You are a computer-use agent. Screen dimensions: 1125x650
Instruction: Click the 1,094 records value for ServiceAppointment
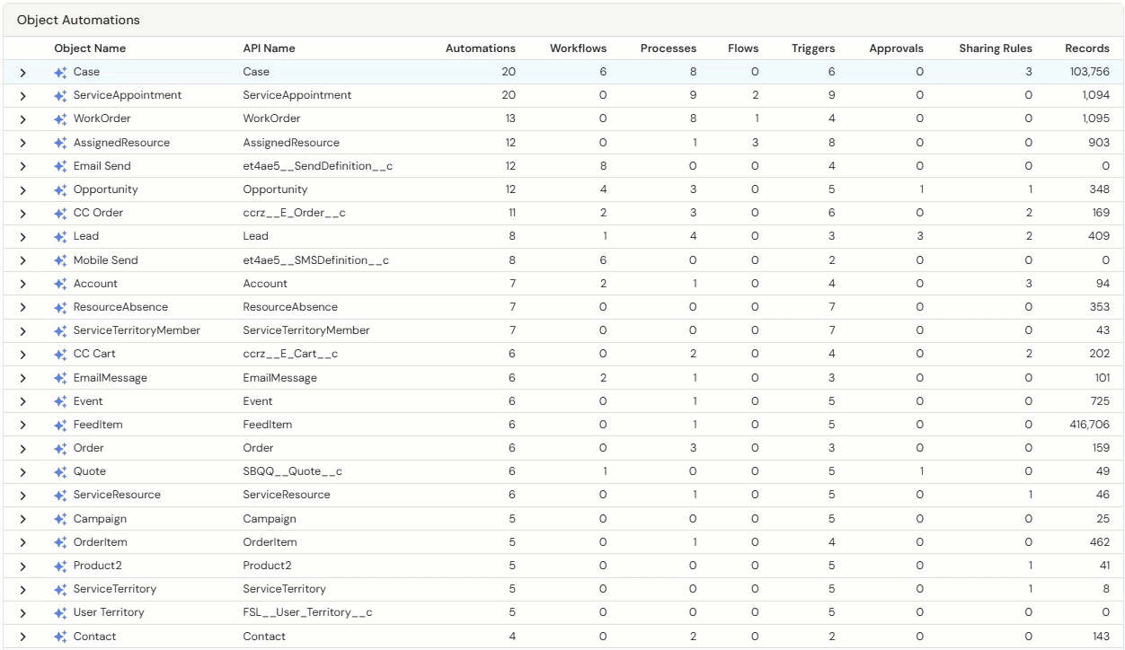[1095, 95]
